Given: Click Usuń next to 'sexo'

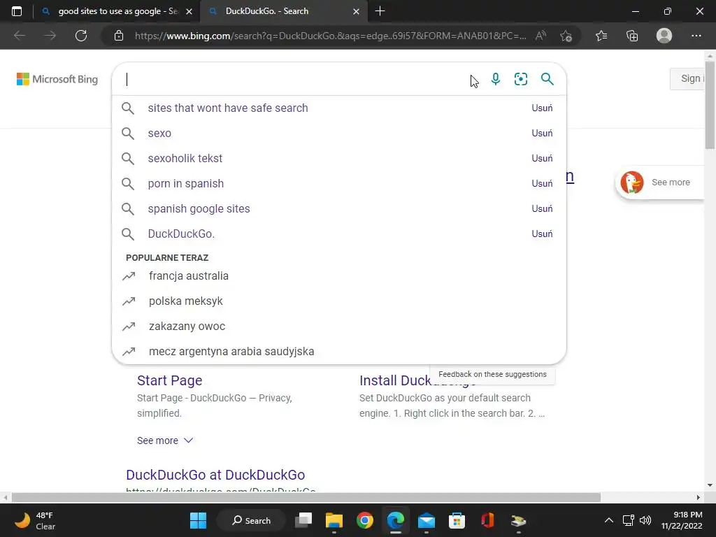Looking at the screenshot, I should pos(542,134).
